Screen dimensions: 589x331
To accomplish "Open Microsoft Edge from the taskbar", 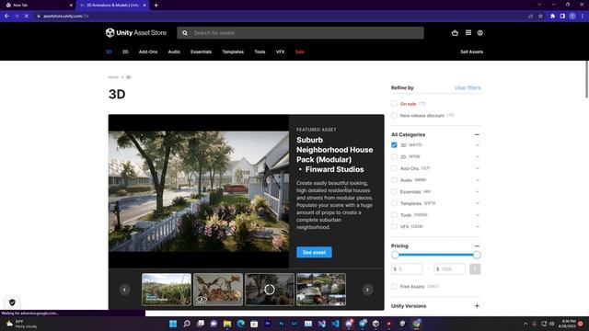I will click(x=241, y=324).
